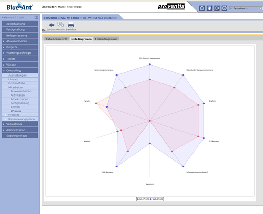Switch to the Tabellenansicht tab
263x214 pixels.
pos(57,39)
